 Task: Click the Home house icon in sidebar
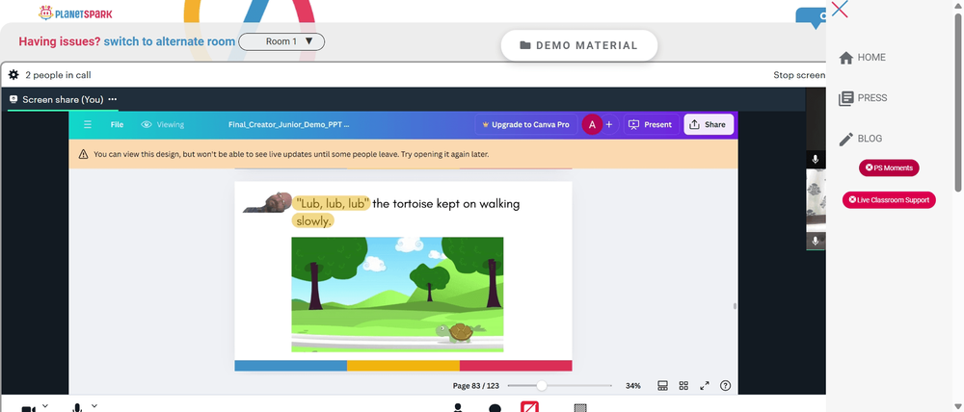(846, 58)
